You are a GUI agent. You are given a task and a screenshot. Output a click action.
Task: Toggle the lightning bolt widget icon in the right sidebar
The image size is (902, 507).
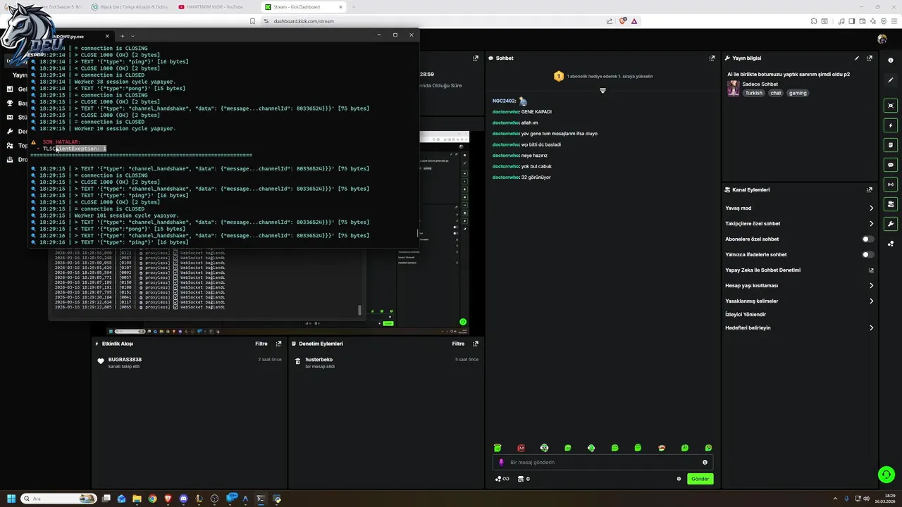tap(891, 125)
